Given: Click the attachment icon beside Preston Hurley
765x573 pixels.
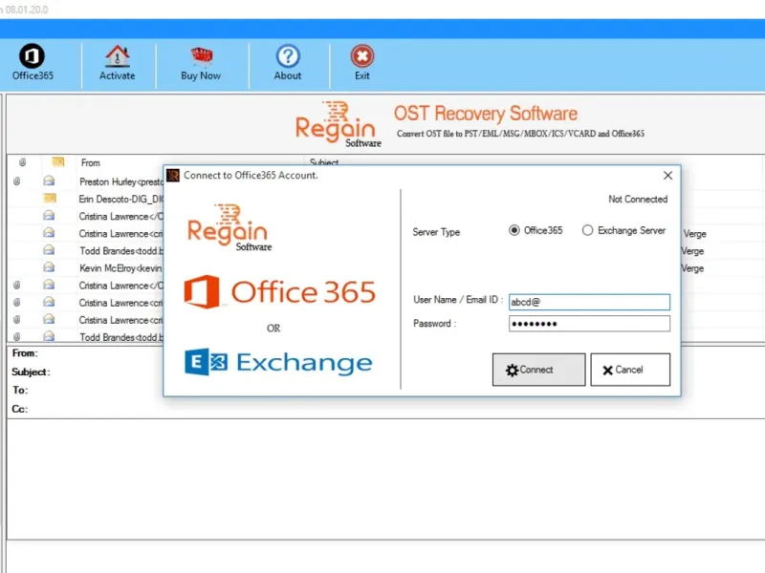Looking at the screenshot, I should coord(16,181).
